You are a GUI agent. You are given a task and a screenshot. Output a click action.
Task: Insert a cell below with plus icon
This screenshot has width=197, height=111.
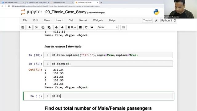coord(30,27)
